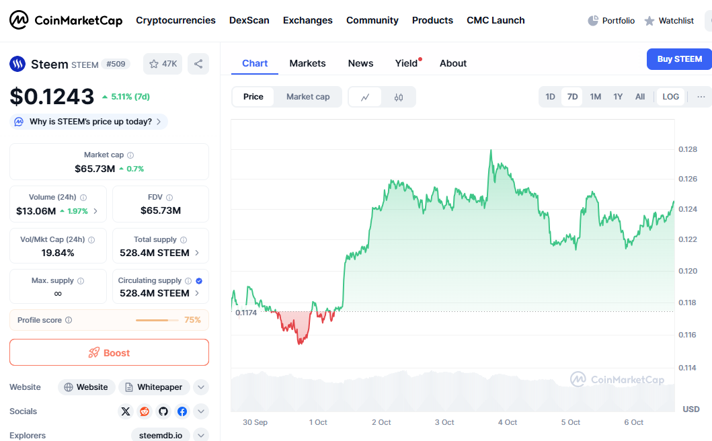The height and width of the screenshot is (441, 712).
Task: Toggle the LOG scale button
Action: [670, 97]
